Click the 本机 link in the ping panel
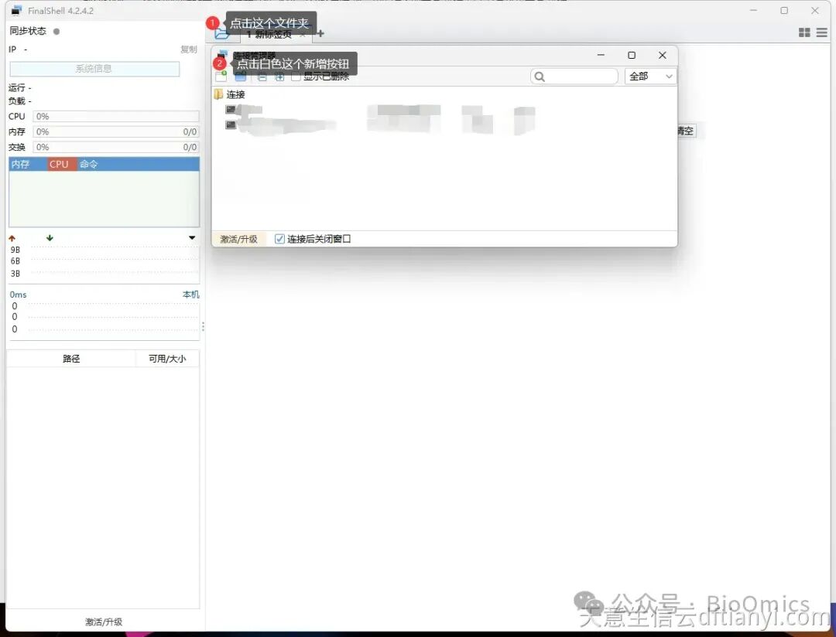836x637 pixels. point(191,295)
